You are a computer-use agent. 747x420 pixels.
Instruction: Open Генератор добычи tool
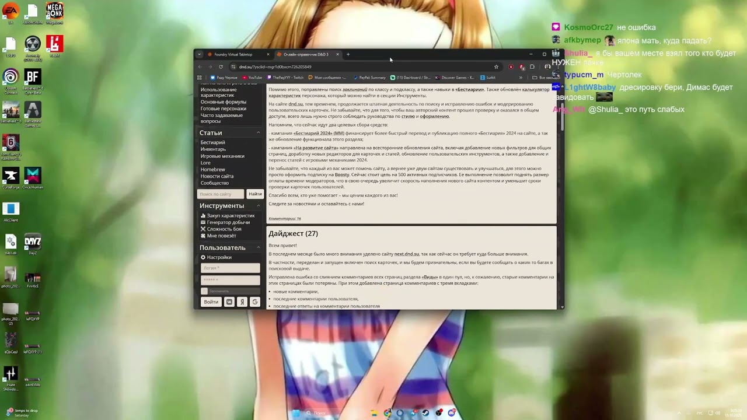point(225,222)
